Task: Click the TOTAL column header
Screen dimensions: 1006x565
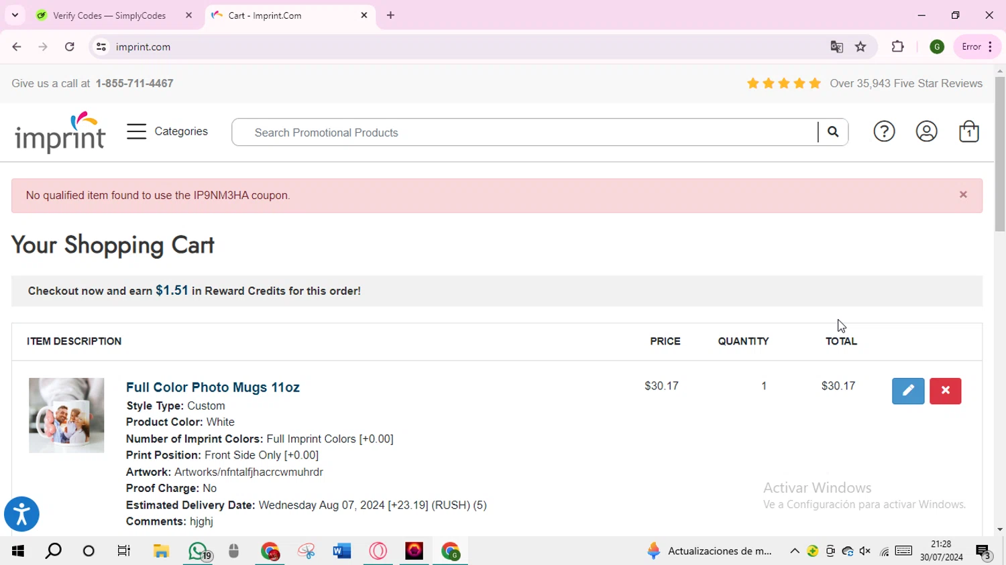Action: pyautogui.click(x=841, y=341)
